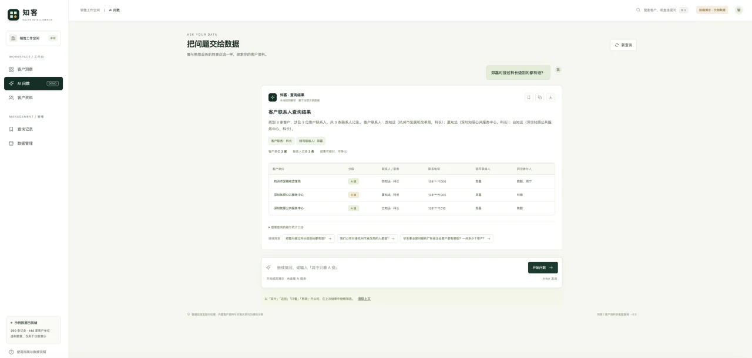The height and width of the screenshot is (358, 752).
Task: Click the sparkle icon in the input box
Action: [268, 268]
